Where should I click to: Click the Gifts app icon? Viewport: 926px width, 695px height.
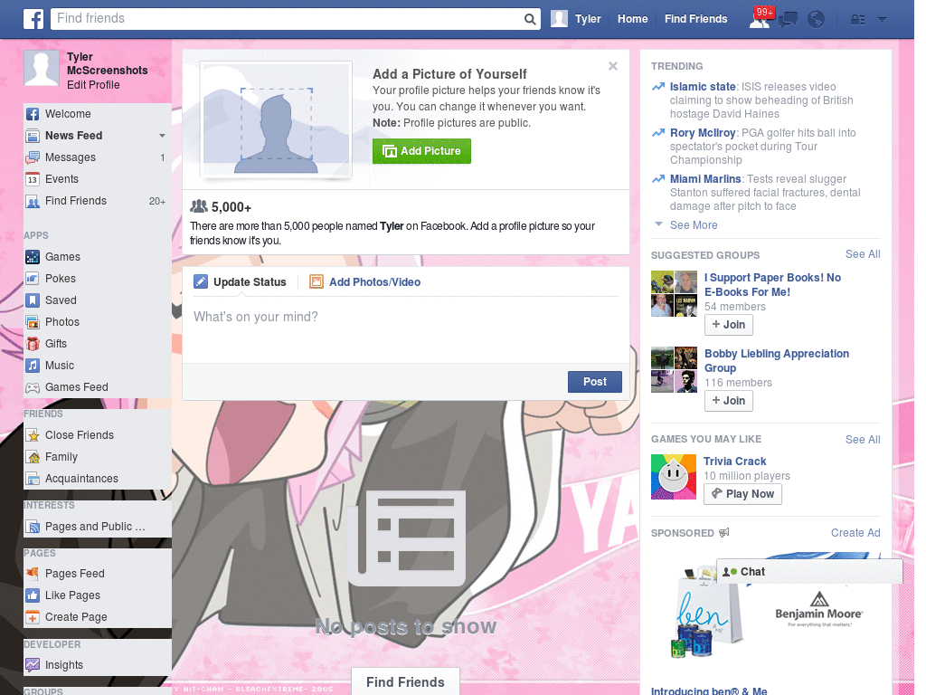33,344
